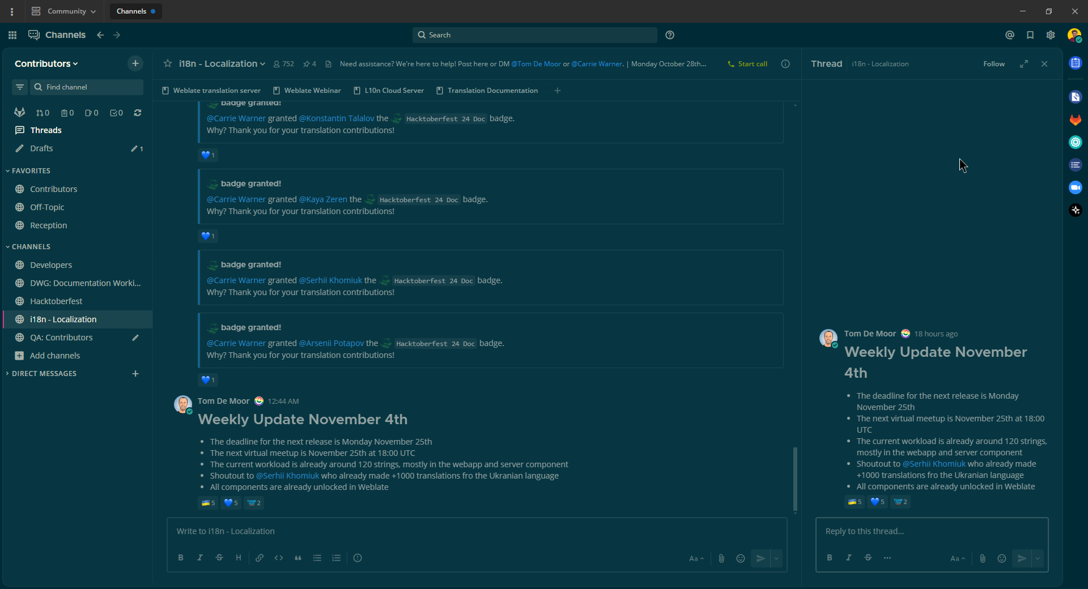The width and height of the screenshot is (1088, 589).
Task: Switch to the Channels tab at the top
Action: click(x=131, y=11)
